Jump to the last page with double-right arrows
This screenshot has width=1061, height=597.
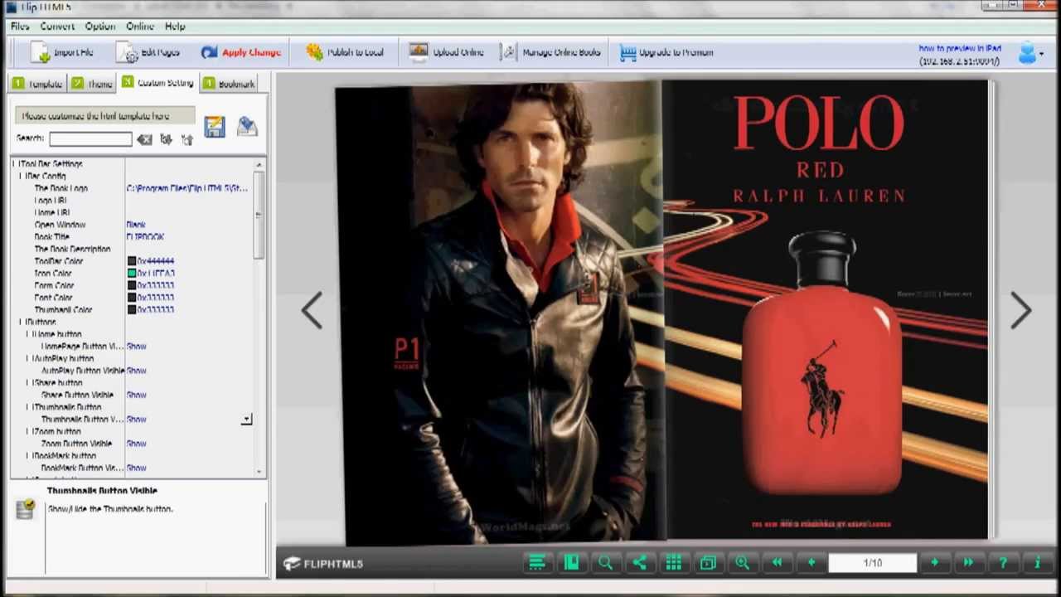click(968, 563)
